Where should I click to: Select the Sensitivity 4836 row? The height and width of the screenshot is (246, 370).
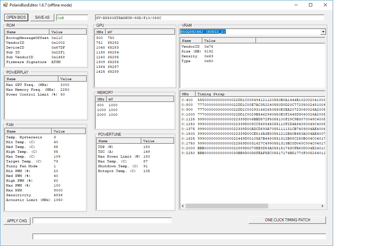[x=45, y=195]
